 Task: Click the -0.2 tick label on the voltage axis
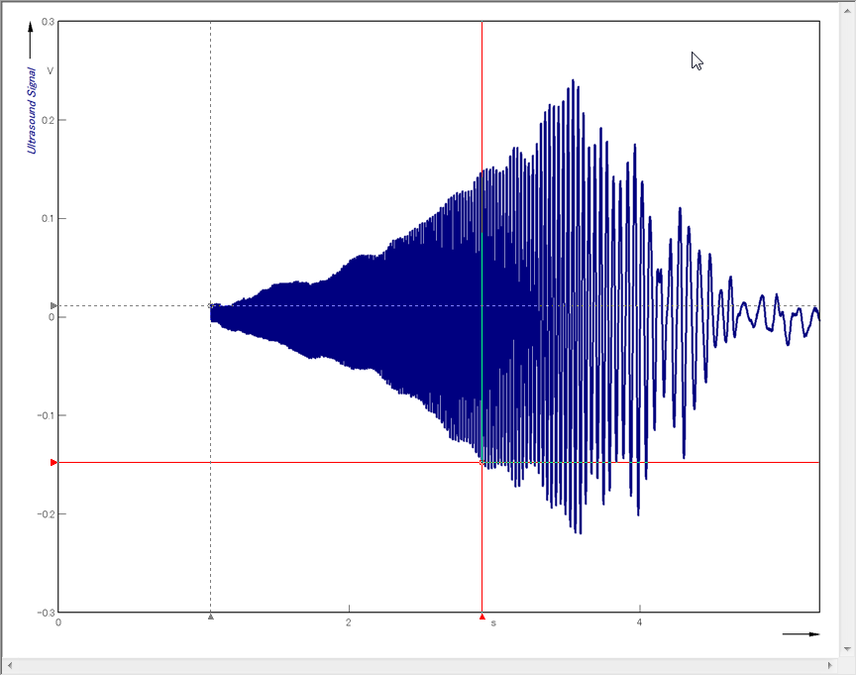click(46, 514)
